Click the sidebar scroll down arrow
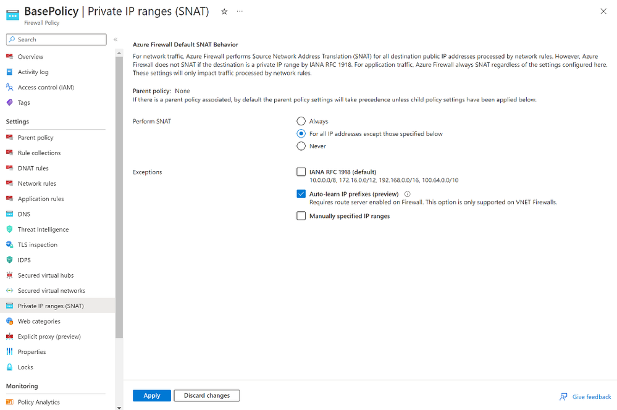 [x=119, y=408]
